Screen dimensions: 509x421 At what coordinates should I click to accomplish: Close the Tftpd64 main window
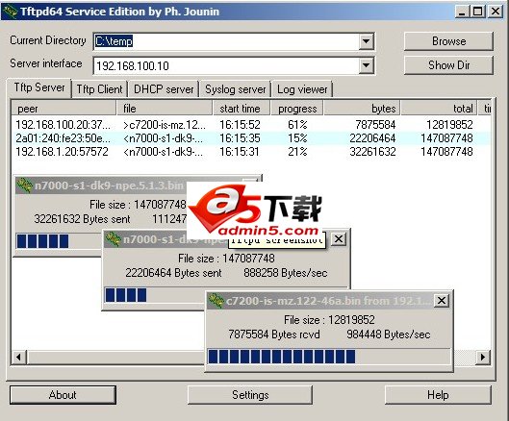click(496, 12)
